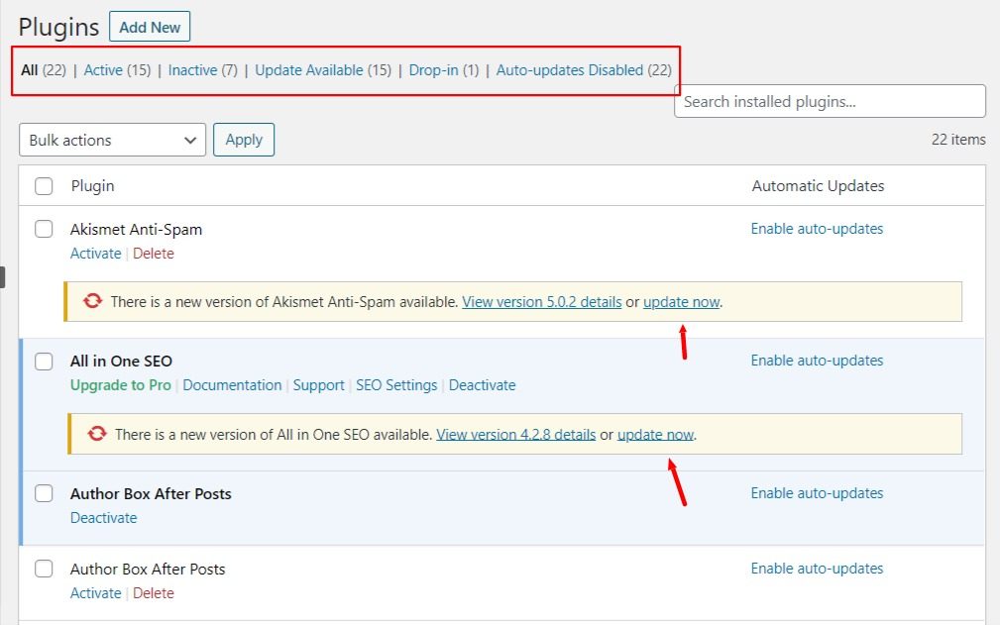
Task: Show Update Available plugins
Action: [309, 70]
